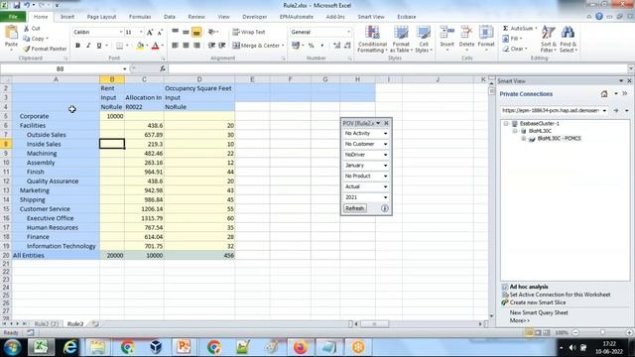The image size is (635, 357).
Task: Click the Wrap Text button
Action: (x=249, y=32)
